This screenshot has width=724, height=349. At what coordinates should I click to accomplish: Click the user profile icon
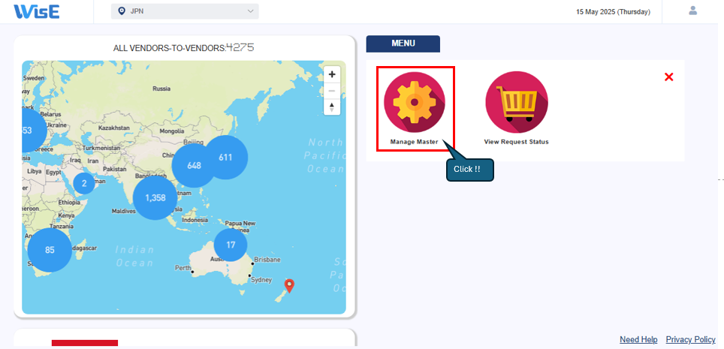(692, 11)
